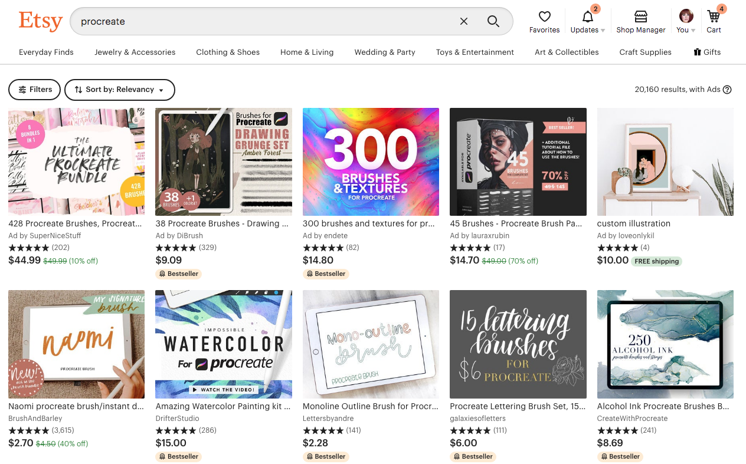The height and width of the screenshot is (464, 746).
Task: Click the Etsy logo
Action: coord(40,22)
